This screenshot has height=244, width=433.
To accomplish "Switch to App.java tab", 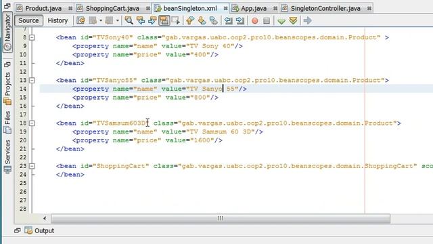I will point(254,8).
